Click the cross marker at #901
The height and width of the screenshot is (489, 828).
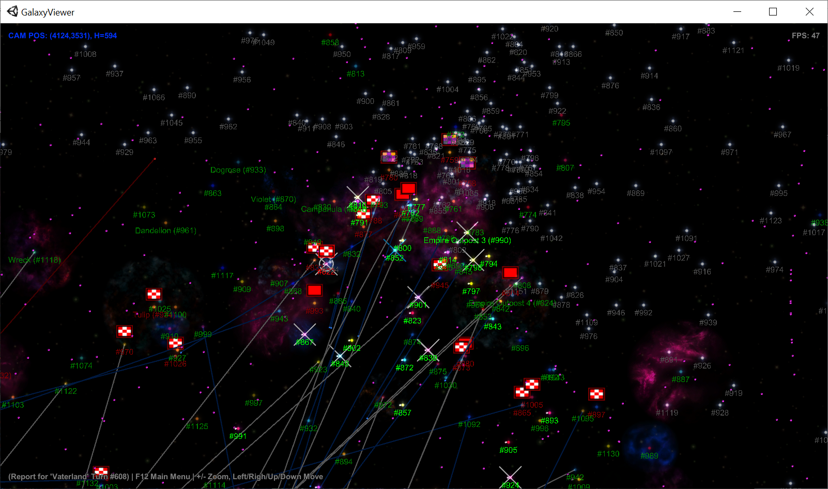[418, 297]
